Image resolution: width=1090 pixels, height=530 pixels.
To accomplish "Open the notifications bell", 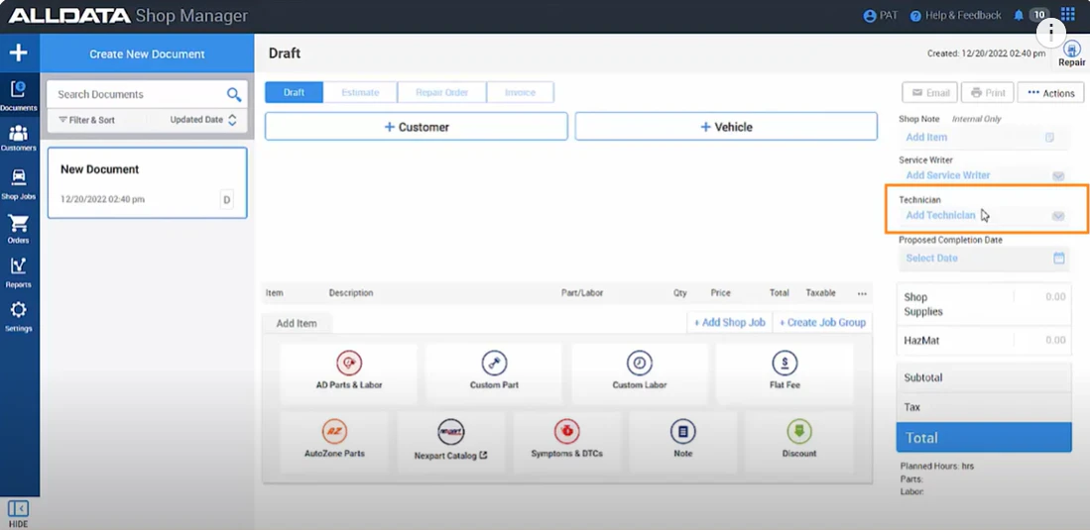I will [1019, 15].
